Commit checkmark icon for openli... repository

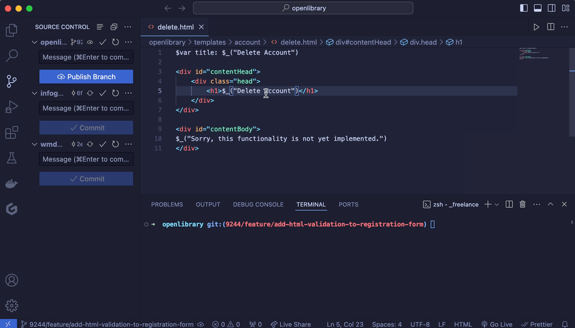coord(102,42)
